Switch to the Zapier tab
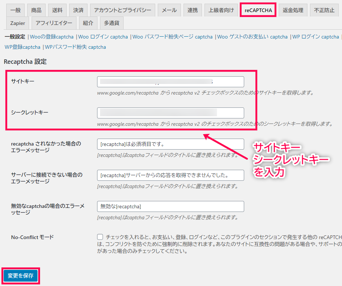The height and width of the screenshot is (286, 342). 18,23
